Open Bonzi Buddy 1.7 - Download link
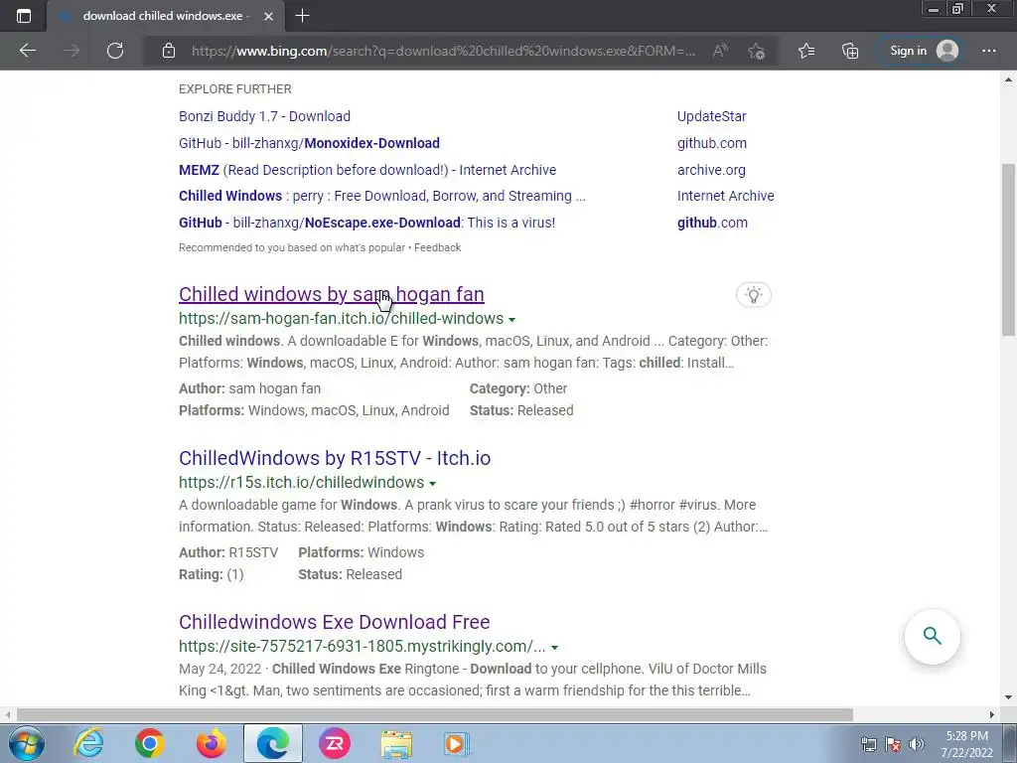Screen dimensions: 1017x763 coord(264,116)
